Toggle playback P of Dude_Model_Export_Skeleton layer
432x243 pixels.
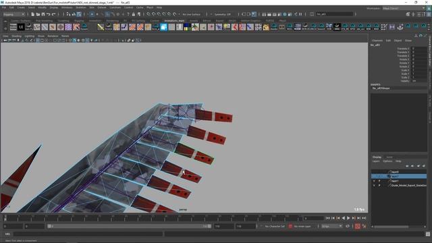click(379, 186)
